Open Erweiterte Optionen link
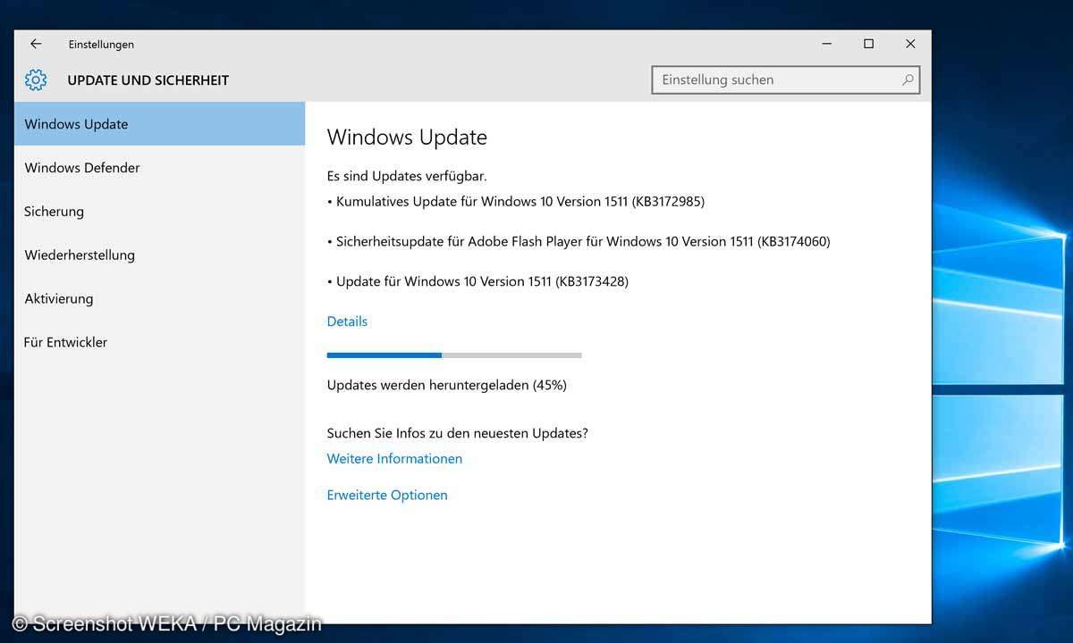Screen dimensions: 1073x643 coord(387,495)
